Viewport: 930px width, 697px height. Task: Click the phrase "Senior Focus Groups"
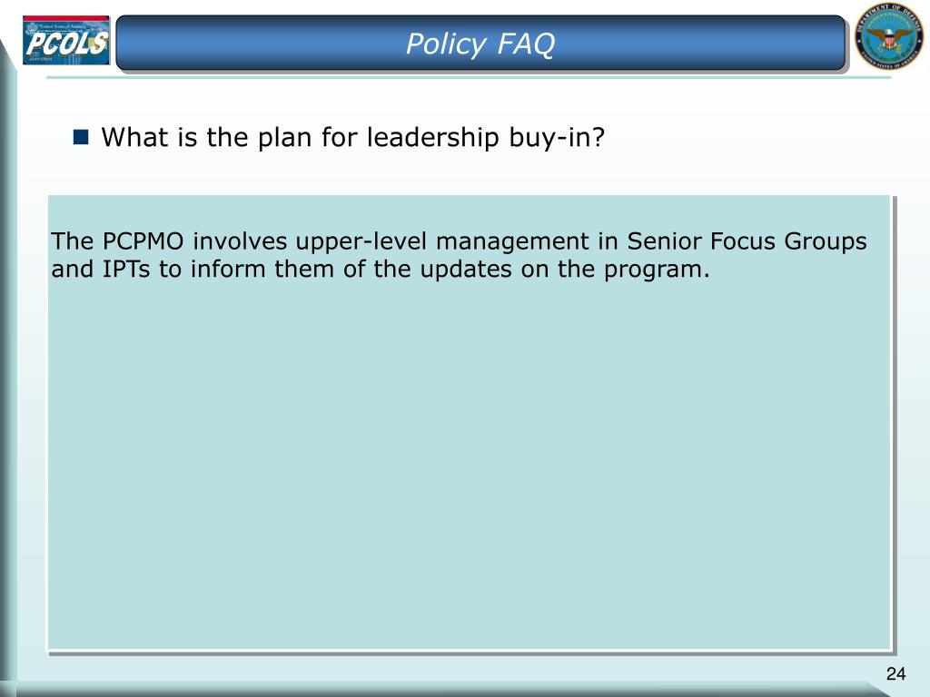(x=747, y=241)
